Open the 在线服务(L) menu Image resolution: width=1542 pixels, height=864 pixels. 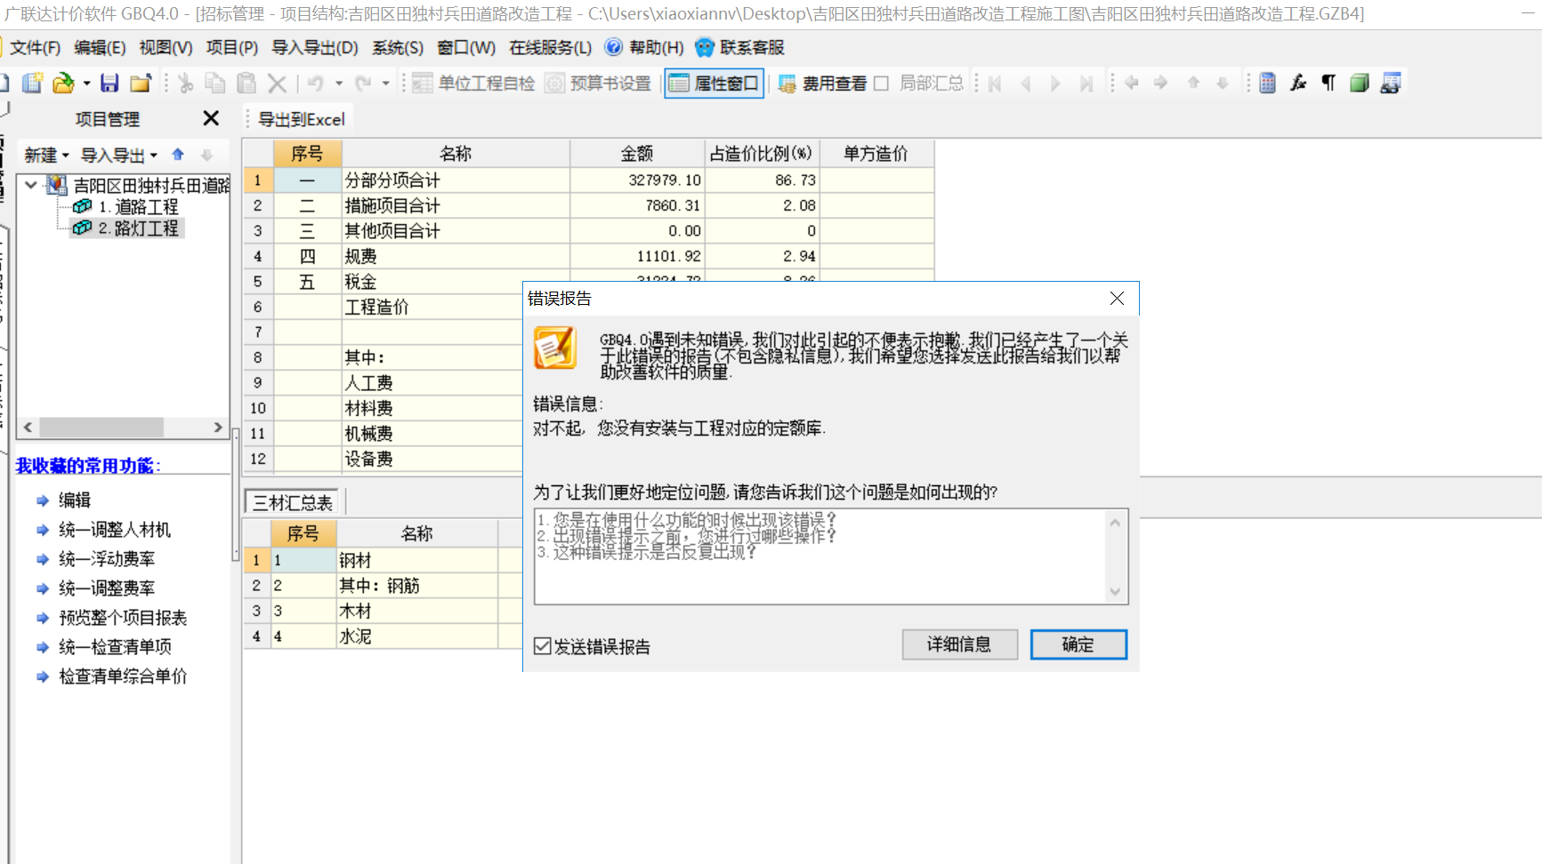550,47
